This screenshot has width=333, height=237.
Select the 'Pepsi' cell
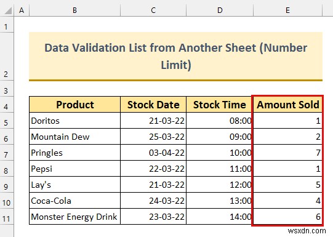pyautogui.click(x=74, y=169)
